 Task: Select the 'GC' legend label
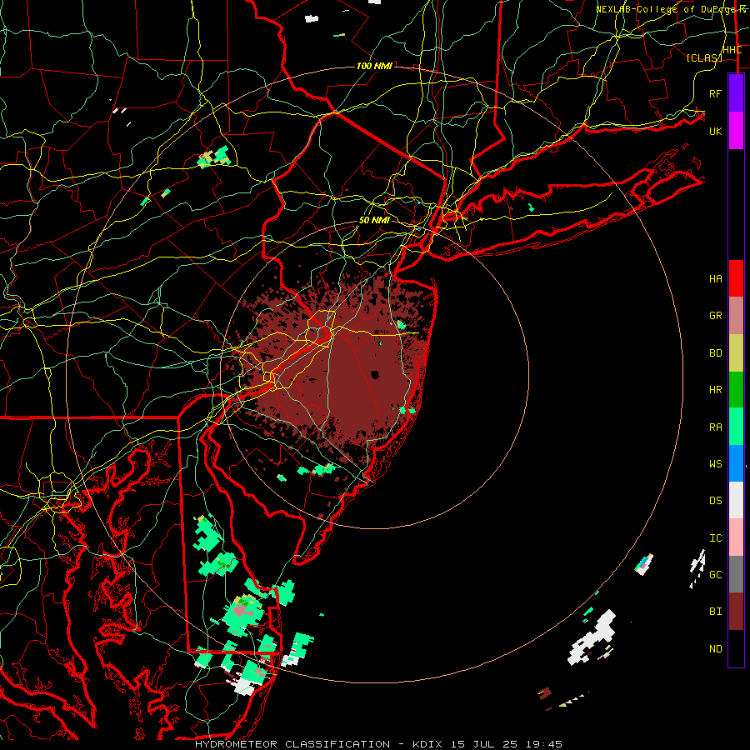pos(716,575)
